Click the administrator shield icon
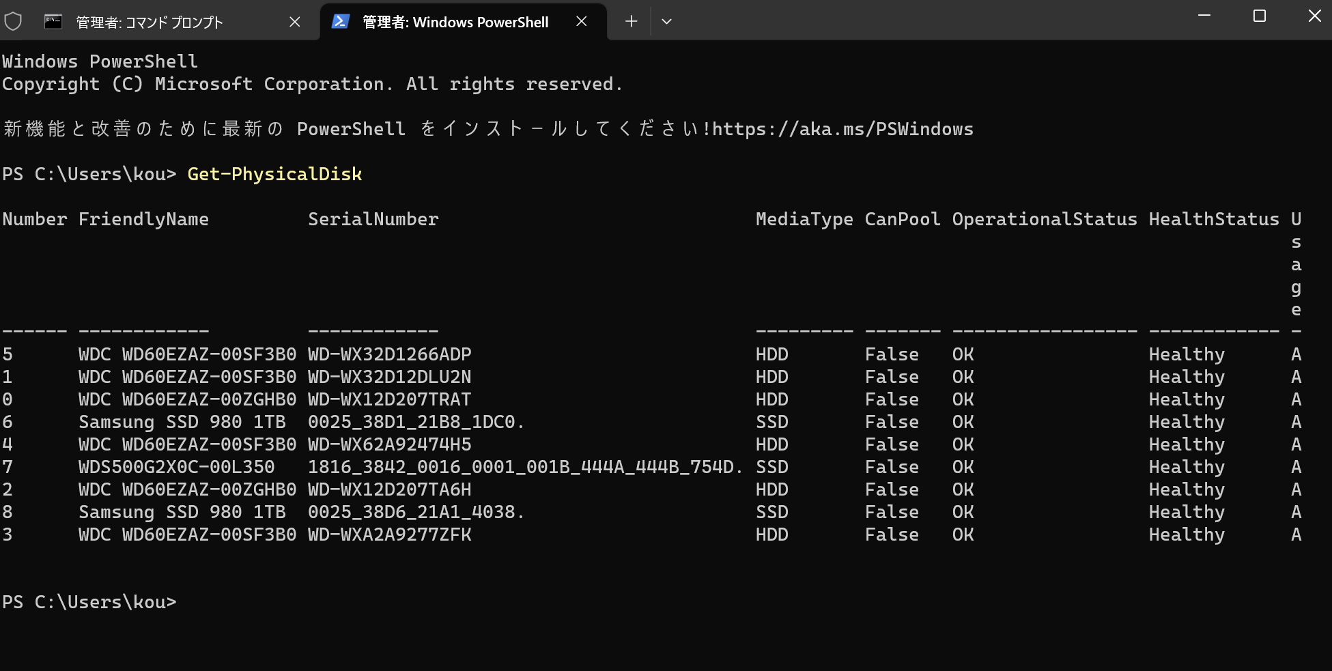Image resolution: width=1332 pixels, height=671 pixels. tap(13, 22)
